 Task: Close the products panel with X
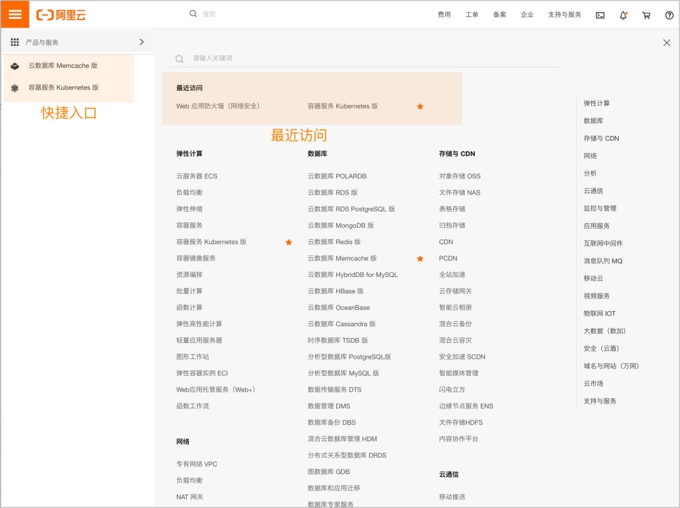(667, 42)
